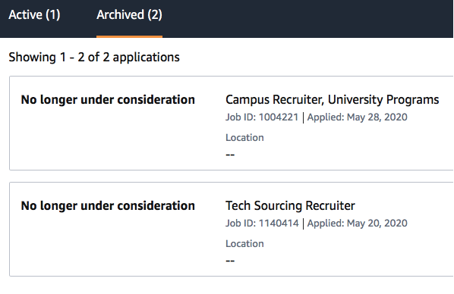The height and width of the screenshot is (294, 454).
Task: Click the separator bar after Job ID 1004221
Action: (x=303, y=117)
